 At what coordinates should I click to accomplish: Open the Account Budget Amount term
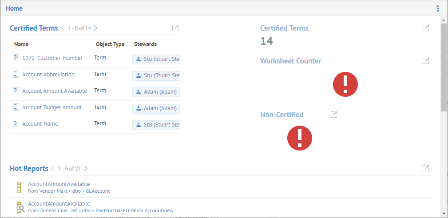point(52,107)
